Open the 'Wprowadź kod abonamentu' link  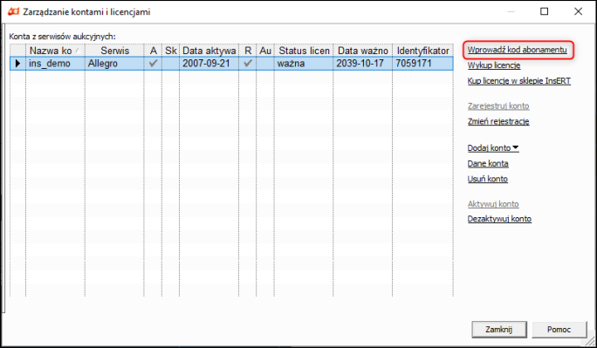pyautogui.click(x=517, y=50)
